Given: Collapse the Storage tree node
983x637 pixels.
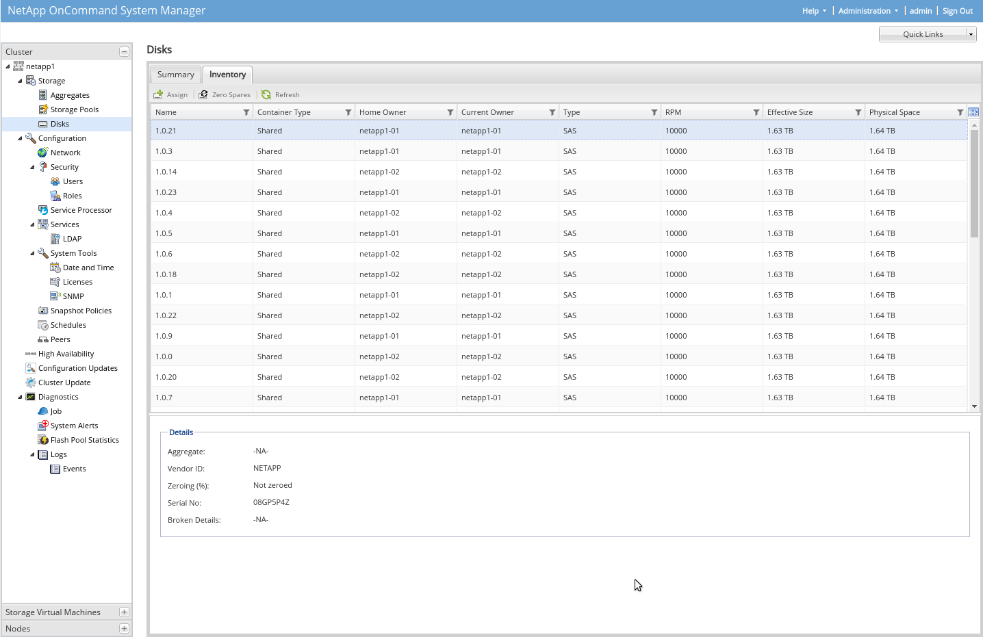Looking at the screenshot, I should click(x=20, y=81).
